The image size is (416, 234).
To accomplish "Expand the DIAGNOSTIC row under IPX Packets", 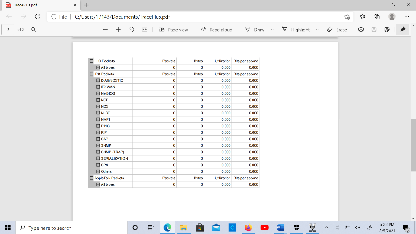I will pyautogui.click(x=97, y=80).
